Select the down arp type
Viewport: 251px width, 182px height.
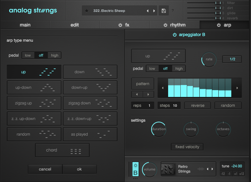tap(90, 72)
